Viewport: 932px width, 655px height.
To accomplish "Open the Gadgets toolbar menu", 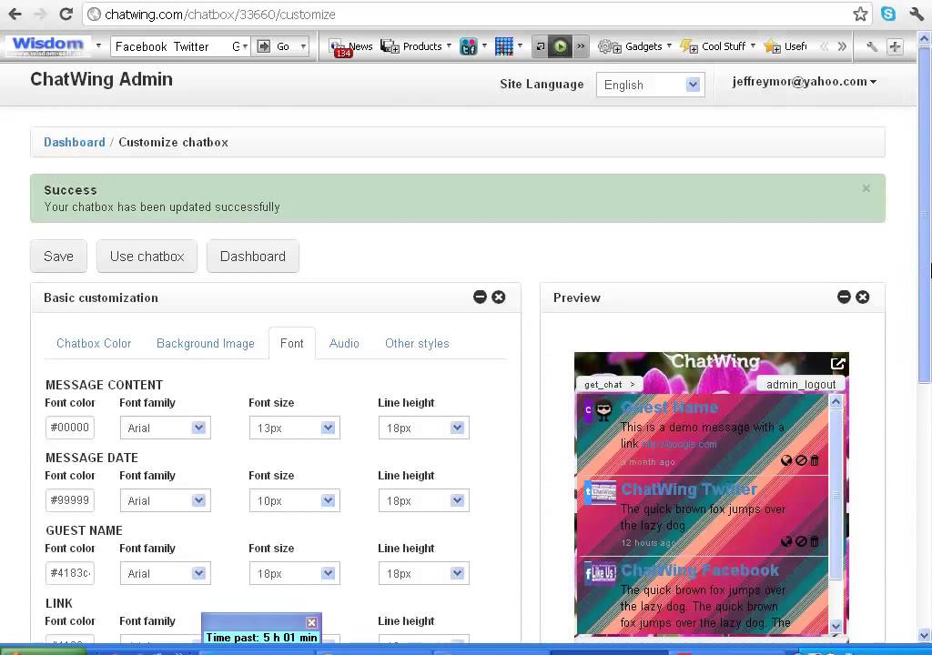I will 635,46.
